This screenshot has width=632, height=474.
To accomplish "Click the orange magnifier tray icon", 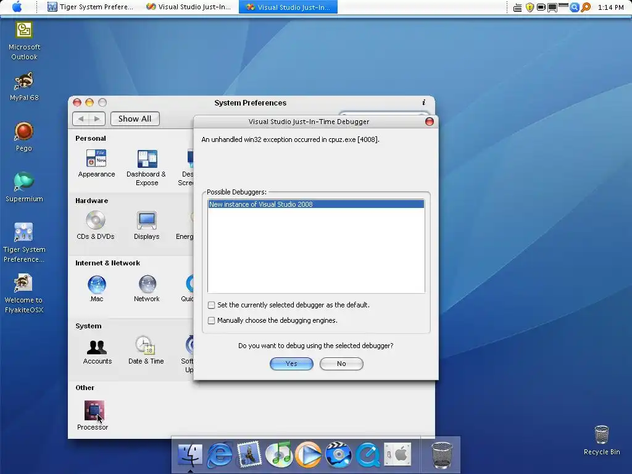I will [586, 7].
